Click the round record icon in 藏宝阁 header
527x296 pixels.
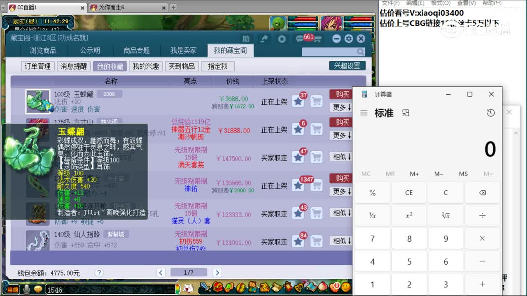(282, 39)
